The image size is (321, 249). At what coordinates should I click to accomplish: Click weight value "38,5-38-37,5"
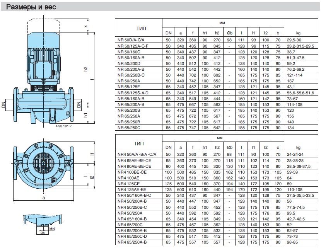coord(299,166)
